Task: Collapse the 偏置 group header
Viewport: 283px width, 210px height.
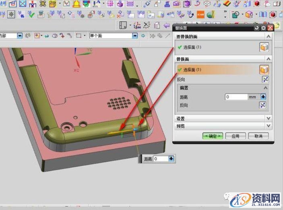Action: click(x=265, y=88)
